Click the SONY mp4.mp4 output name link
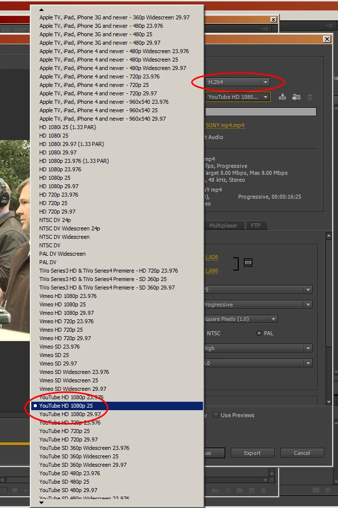338x508 pixels. (x=225, y=125)
